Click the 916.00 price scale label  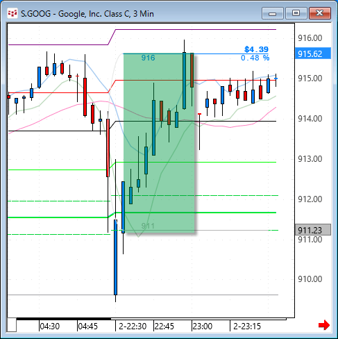(310, 38)
